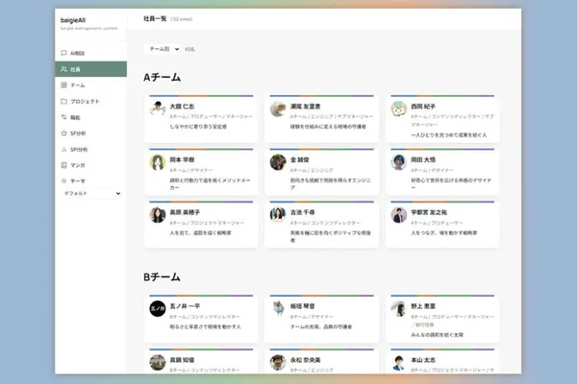Open the チーム別 grouping dropdown
This screenshot has height=384, width=577.
click(163, 49)
